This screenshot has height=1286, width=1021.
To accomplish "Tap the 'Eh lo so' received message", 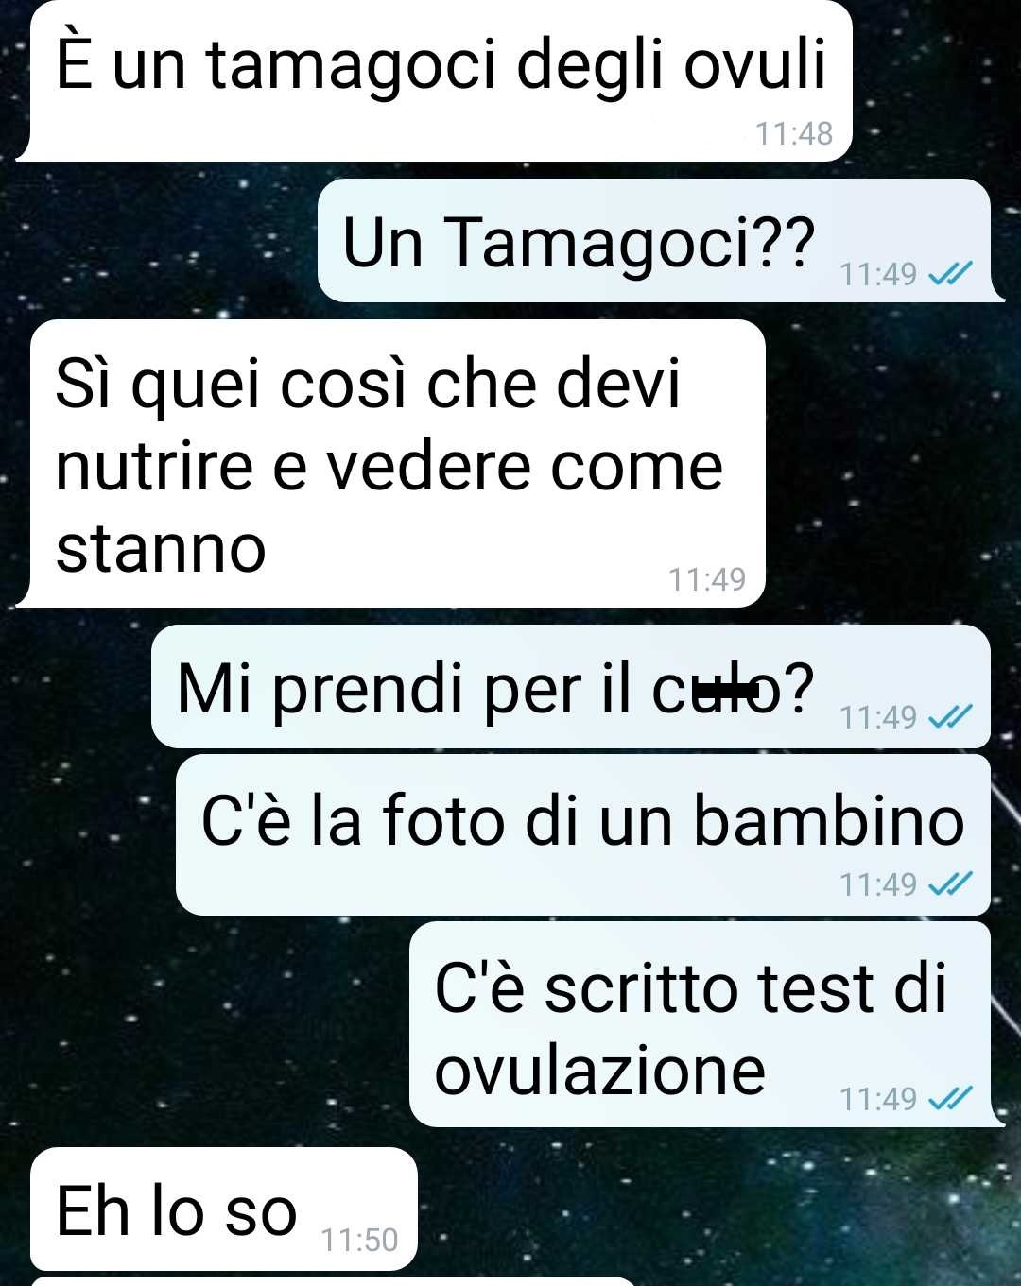I will click(x=223, y=1209).
